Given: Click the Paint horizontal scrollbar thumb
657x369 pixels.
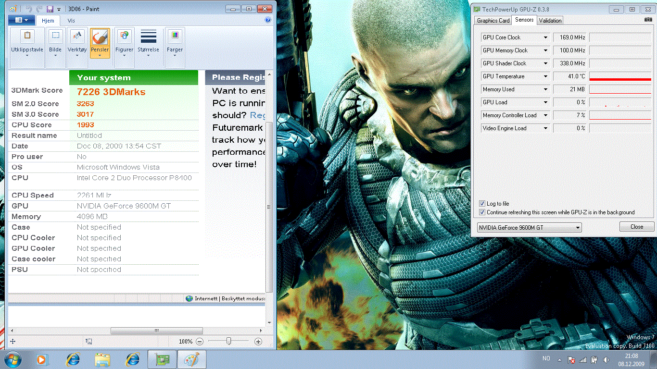Looking at the screenshot, I should point(156,331).
